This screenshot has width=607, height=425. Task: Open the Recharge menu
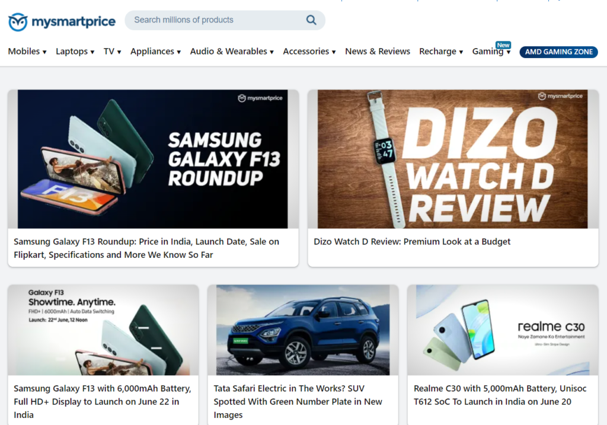click(x=440, y=52)
